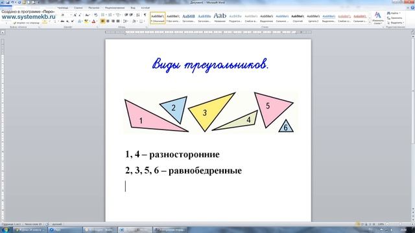Toggle subscript formatting
This screenshot has height=233, width=415.
(x=67, y=21)
